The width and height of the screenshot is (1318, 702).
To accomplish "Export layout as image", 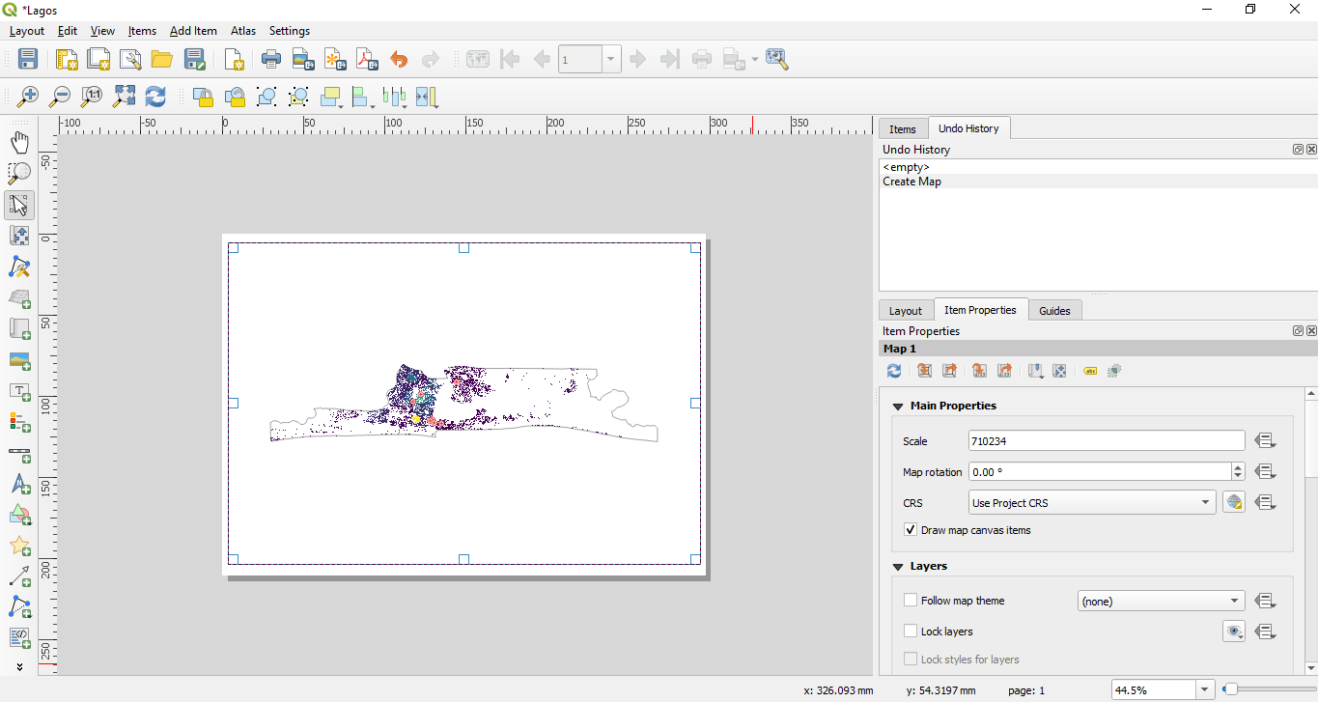I will 303,59.
